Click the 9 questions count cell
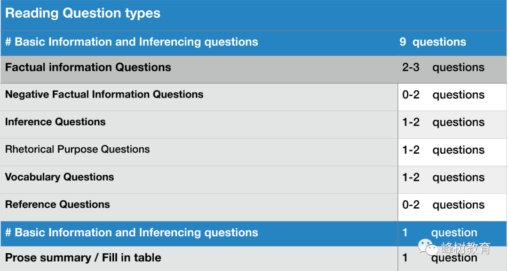The image size is (508, 271). (x=433, y=42)
